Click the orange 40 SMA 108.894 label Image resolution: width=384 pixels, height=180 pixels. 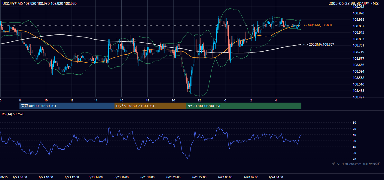pos(318,25)
